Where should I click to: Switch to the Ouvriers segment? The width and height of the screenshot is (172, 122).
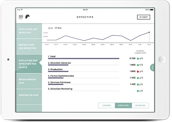(x=140, y=105)
